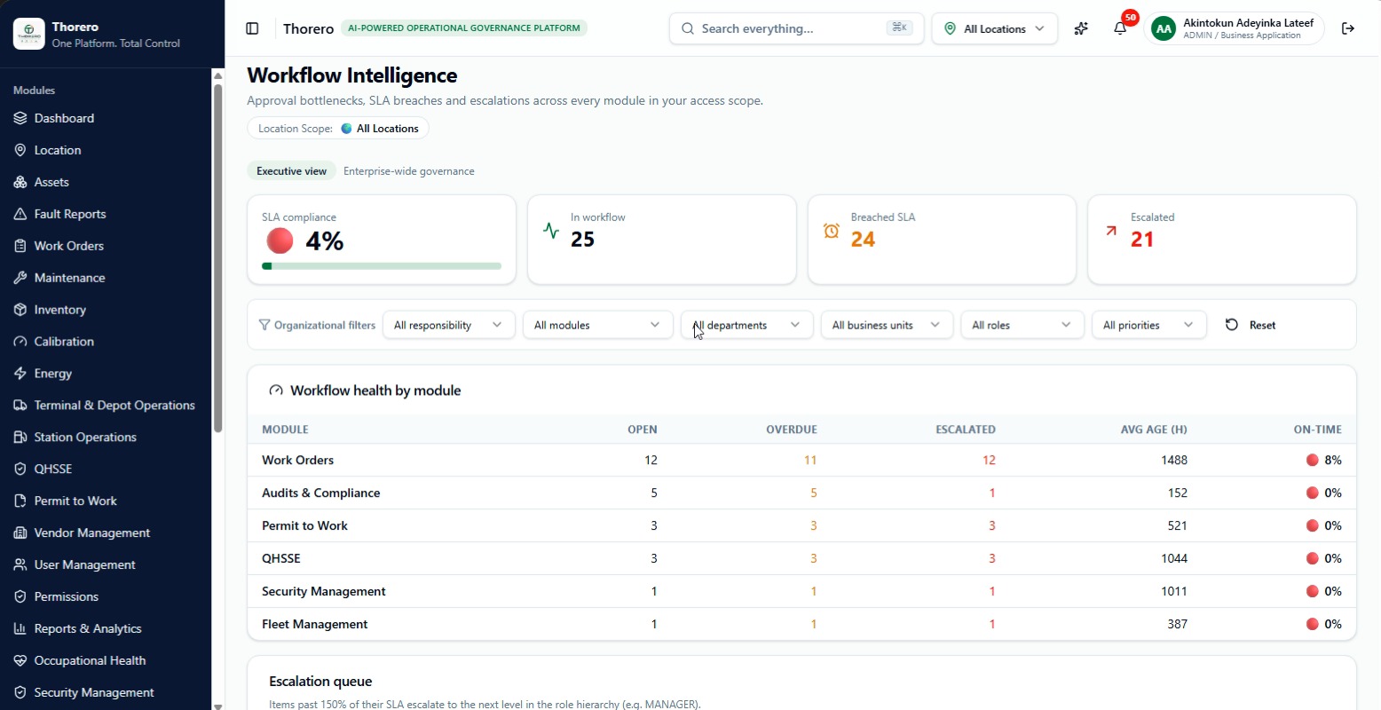1381x710 pixels.
Task: Click the Work Orders clipboard icon
Action: tap(20, 246)
